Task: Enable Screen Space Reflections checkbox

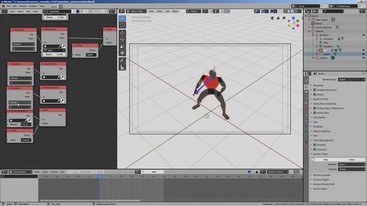Action: click(x=315, y=108)
